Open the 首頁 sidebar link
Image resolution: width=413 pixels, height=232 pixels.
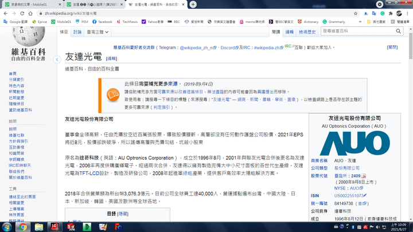click(13, 74)
